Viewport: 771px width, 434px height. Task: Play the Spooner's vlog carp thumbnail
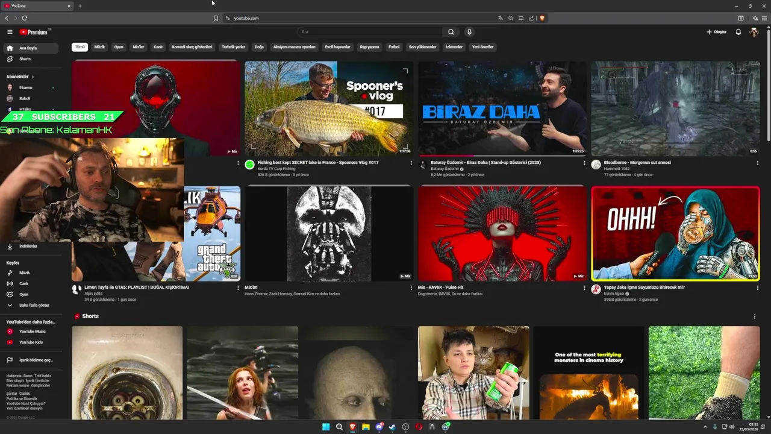point(329,108)
